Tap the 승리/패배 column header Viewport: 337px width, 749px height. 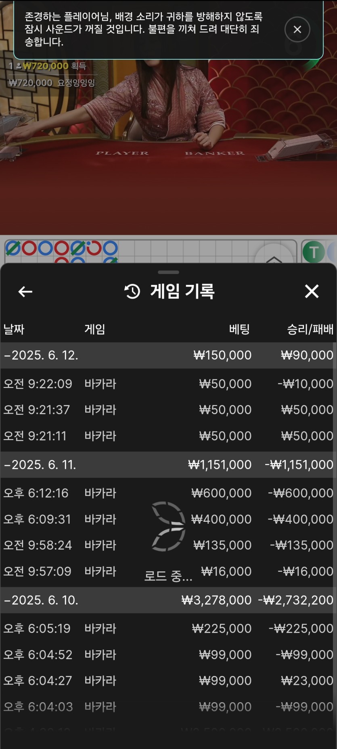point(310,329)
